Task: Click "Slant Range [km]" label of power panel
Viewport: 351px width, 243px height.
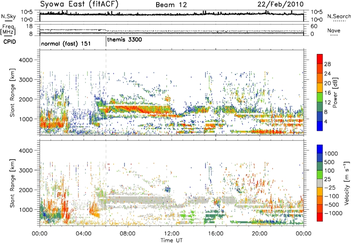Action: (x=12, y=93)
